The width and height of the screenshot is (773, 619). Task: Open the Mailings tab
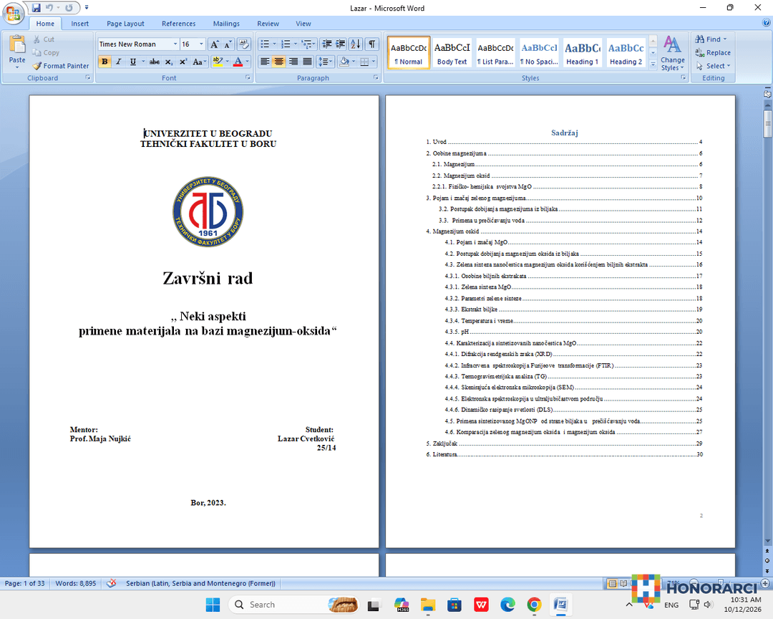coord(226,24)
